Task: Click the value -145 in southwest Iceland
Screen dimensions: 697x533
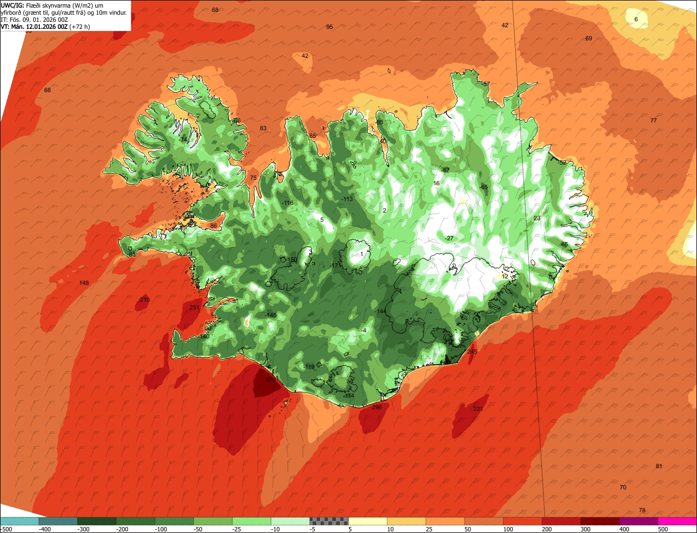Action: [271, 316]
